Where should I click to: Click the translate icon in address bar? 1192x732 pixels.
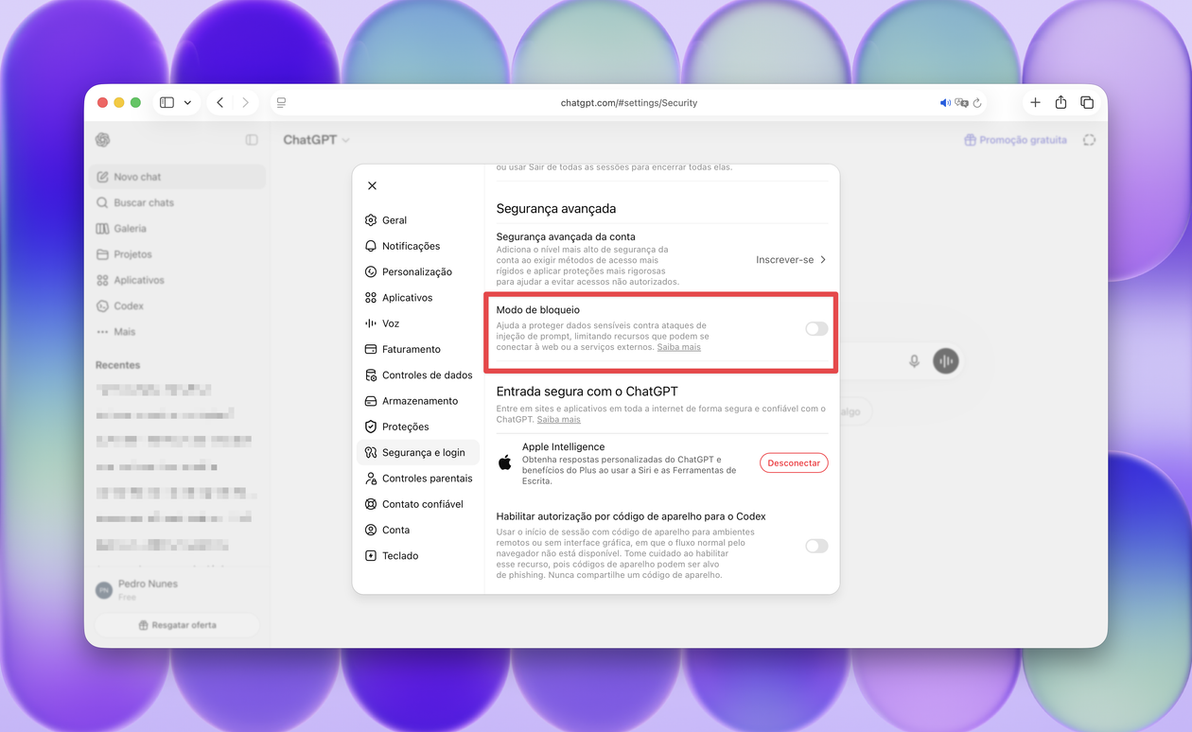[x=962, y=103]
